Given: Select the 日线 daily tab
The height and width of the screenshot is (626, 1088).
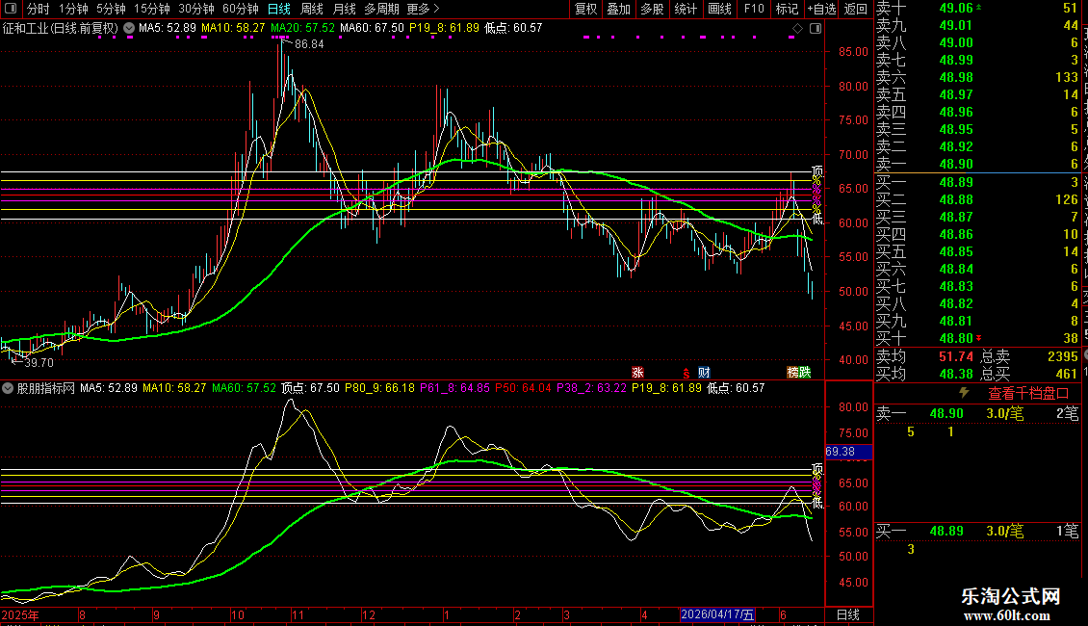Looking at the screenshot, I should point(279,9).
